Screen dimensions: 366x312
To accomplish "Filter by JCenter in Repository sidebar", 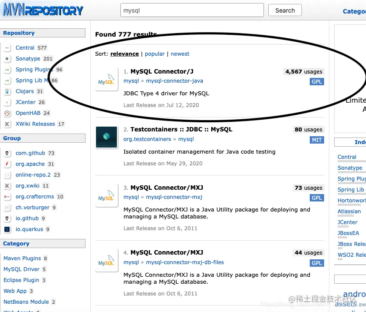I will [25, 102].
